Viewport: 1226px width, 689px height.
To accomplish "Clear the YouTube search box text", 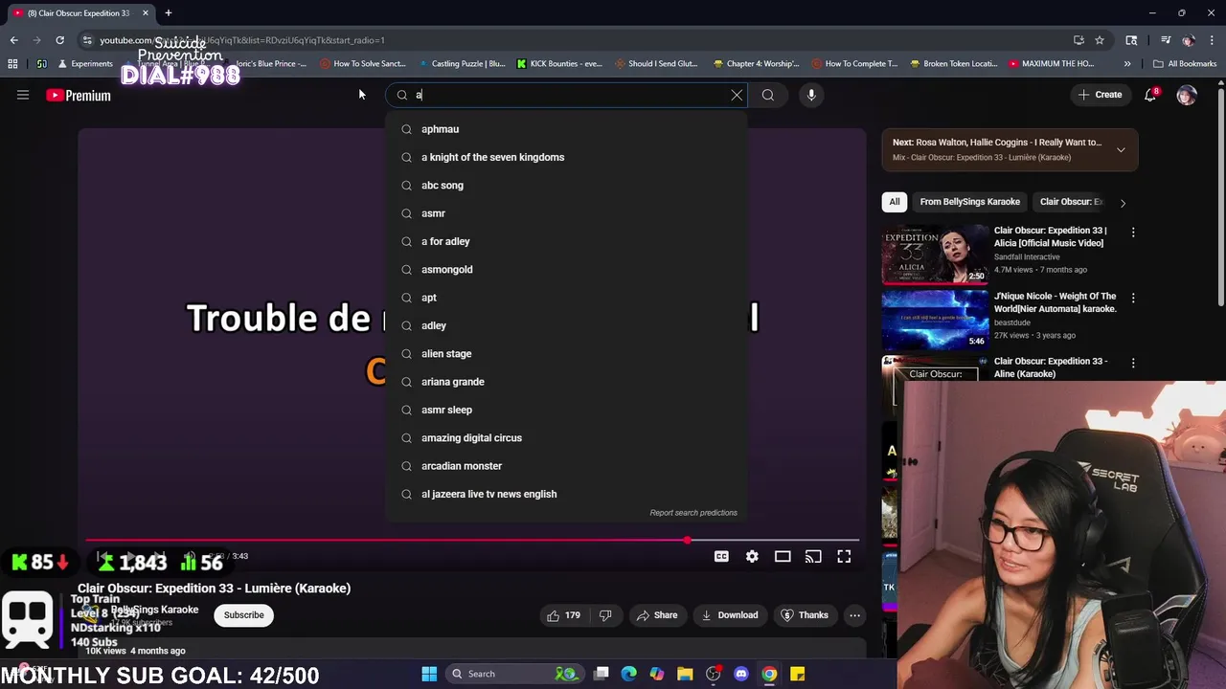I will coord(737,95).
